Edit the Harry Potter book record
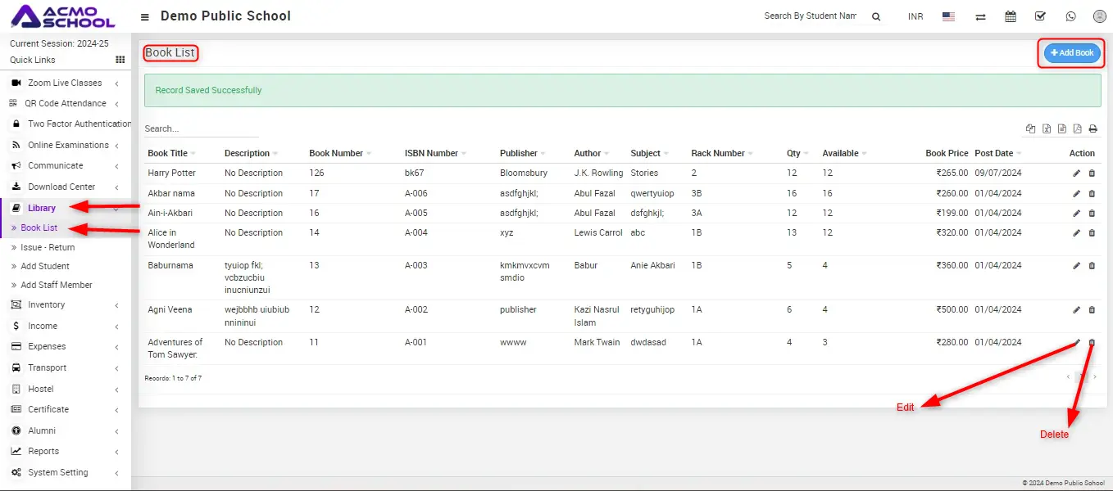The height and width of the screenshot is (491, 1113). (1077, 173)
